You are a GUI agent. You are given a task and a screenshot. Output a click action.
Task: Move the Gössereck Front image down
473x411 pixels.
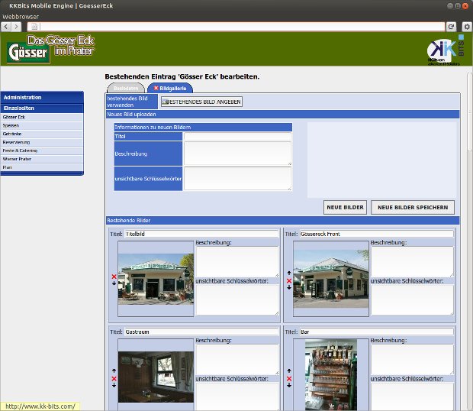pyautogui.click(x=289, y=287)
